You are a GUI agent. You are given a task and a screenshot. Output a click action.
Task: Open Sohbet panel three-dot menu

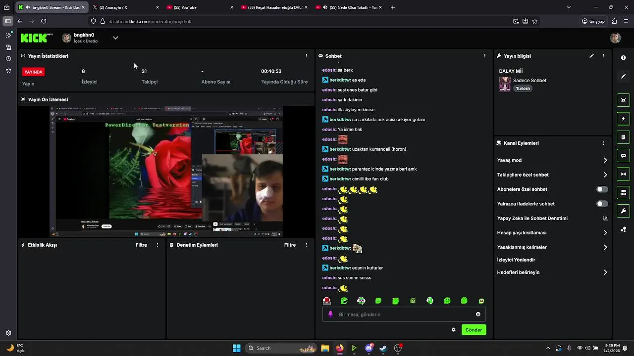pos(484,56)
